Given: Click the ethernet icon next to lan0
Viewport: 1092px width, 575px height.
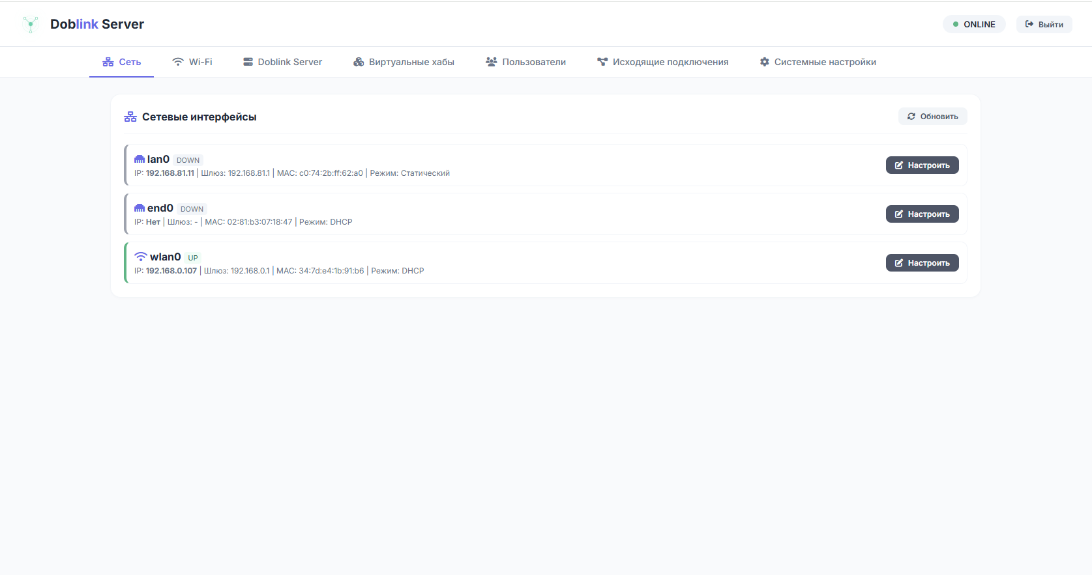Looking at the screenshot, I should pos(140,159).
